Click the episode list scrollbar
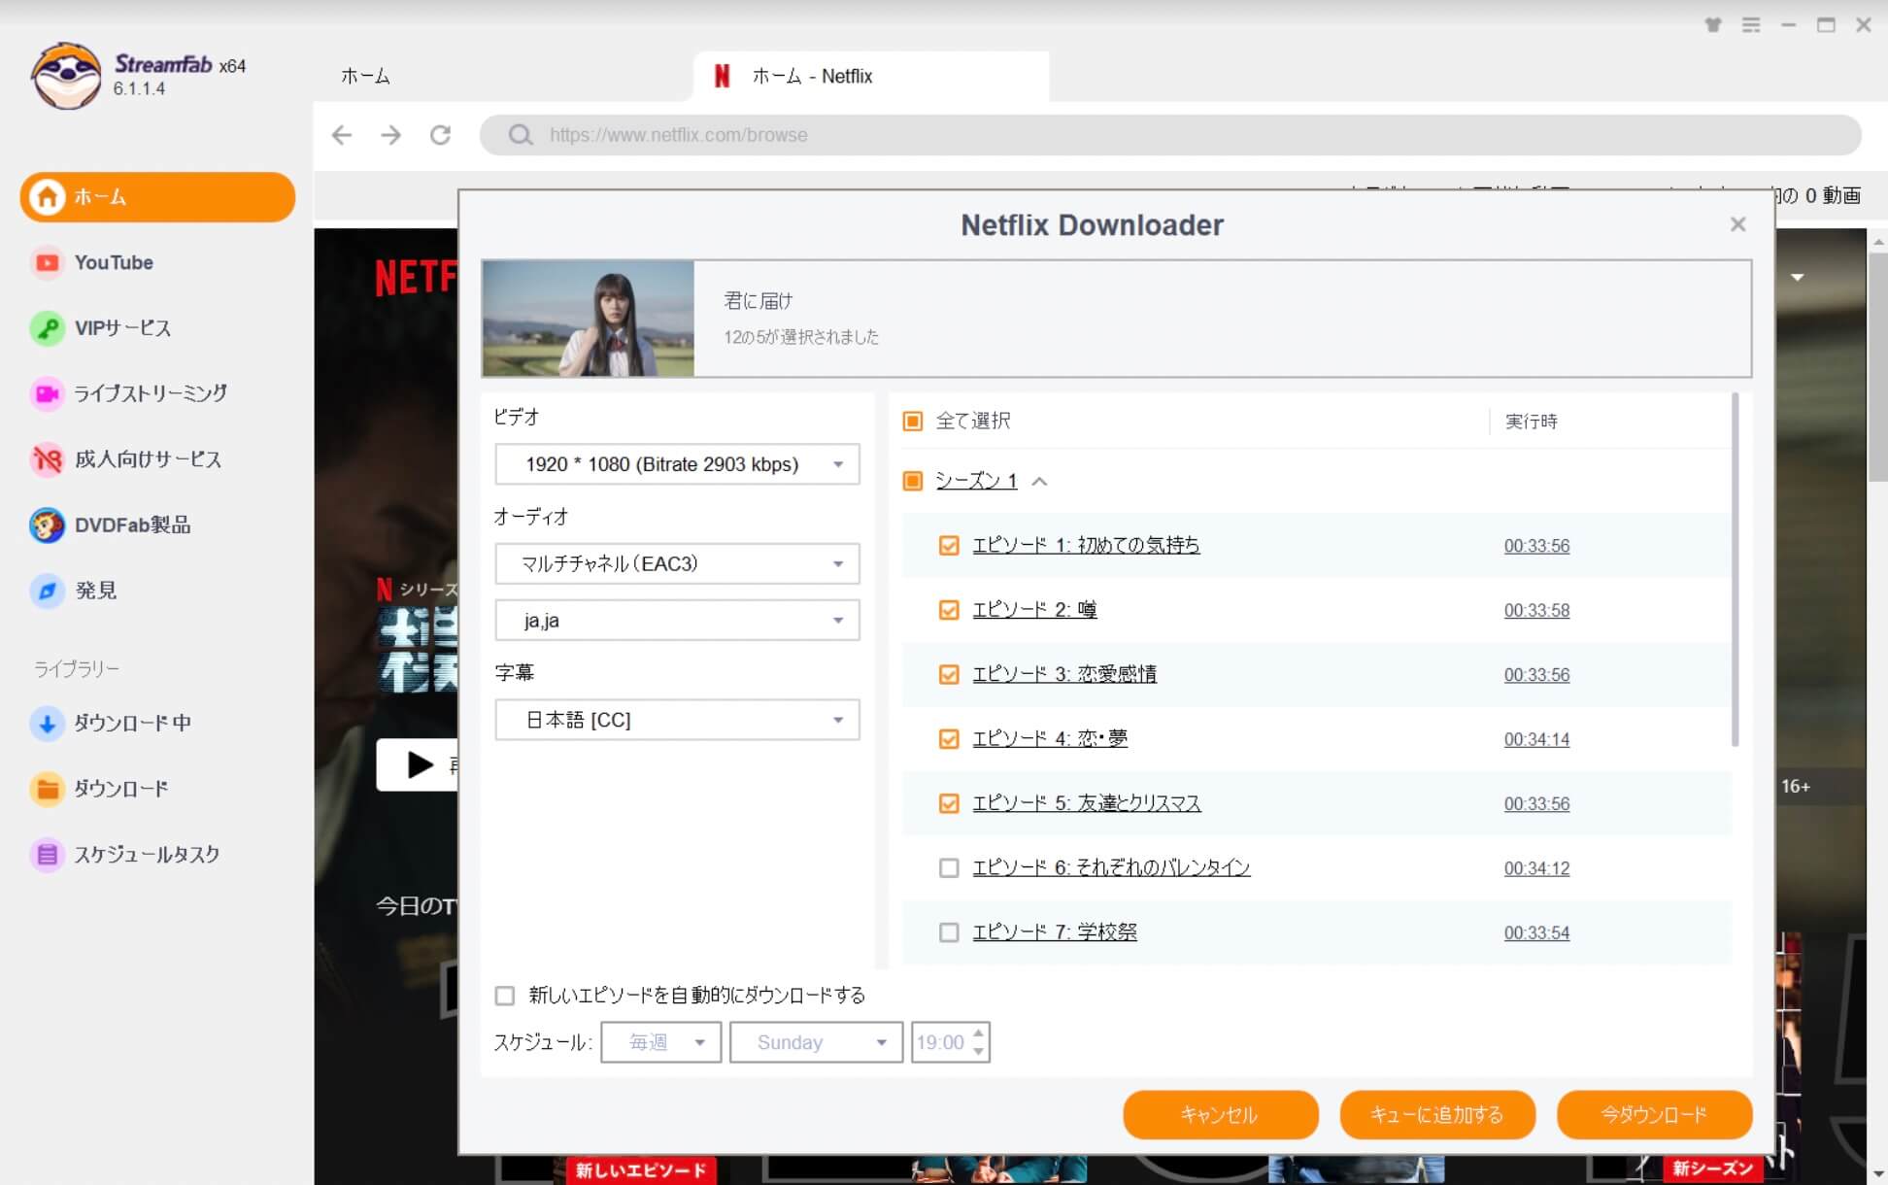Viewport: 1888px width, 1185px height. point(1735,570)
